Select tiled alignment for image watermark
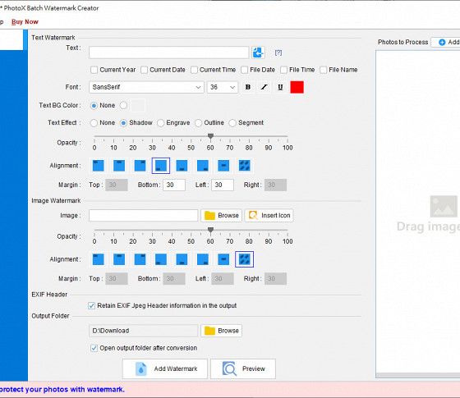Screen dimensions: 460x398 [x=245, y=259]
